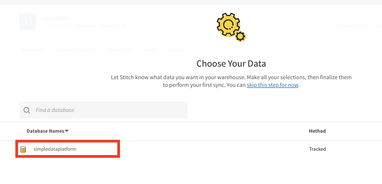Click the operation integration title
Viewport: 382px width, 184px height.
(55, 18)
